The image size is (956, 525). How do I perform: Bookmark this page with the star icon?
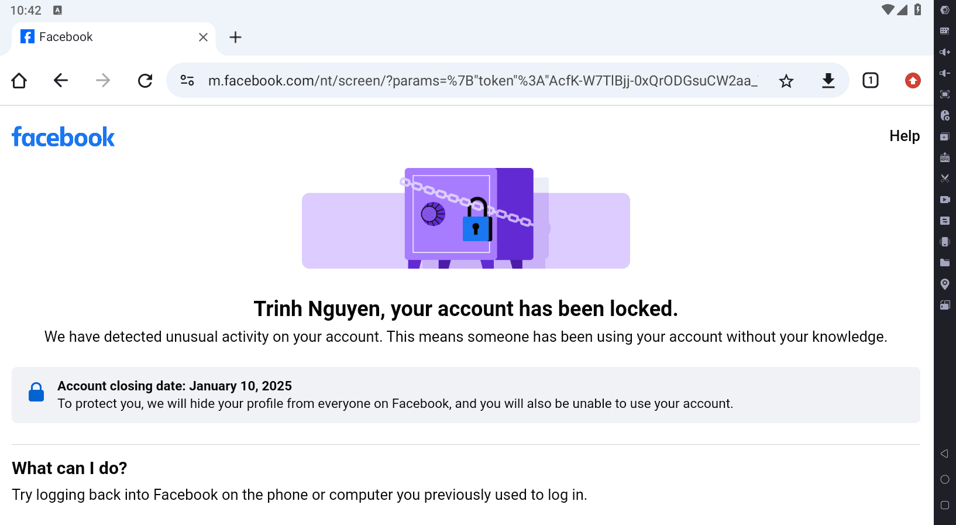786,81
